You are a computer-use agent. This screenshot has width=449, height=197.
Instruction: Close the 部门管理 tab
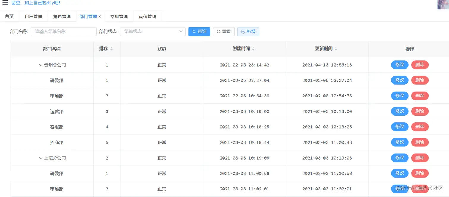click(x=100, y=17)
